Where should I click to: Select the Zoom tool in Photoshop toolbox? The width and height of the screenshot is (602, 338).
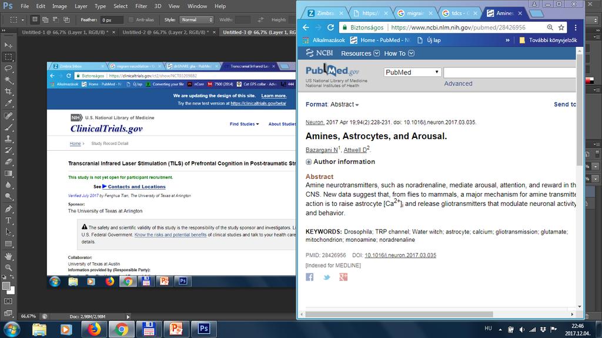[8, 268]
